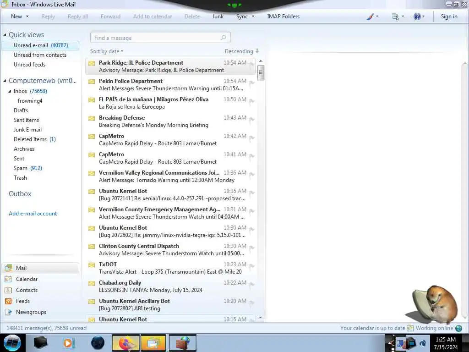Click the New button
Screen dimensions: 469x352
[x=16, y=17]
